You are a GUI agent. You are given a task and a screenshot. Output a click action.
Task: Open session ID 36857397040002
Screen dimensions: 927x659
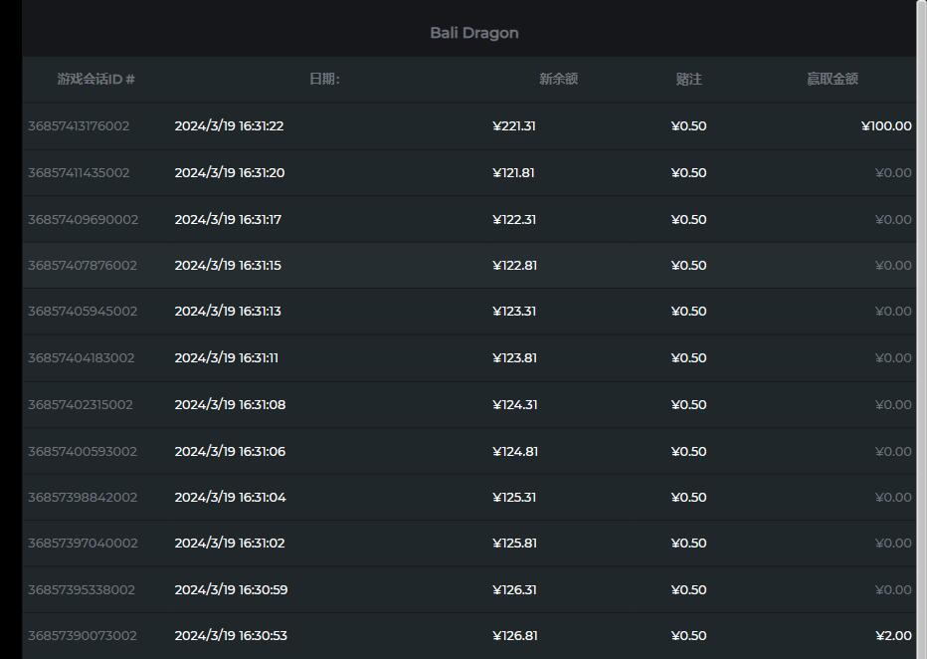click(83, 544)
